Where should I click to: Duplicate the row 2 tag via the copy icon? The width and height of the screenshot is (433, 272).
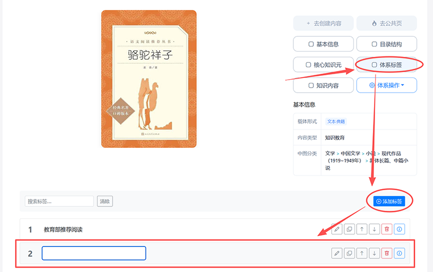point(349,253)
